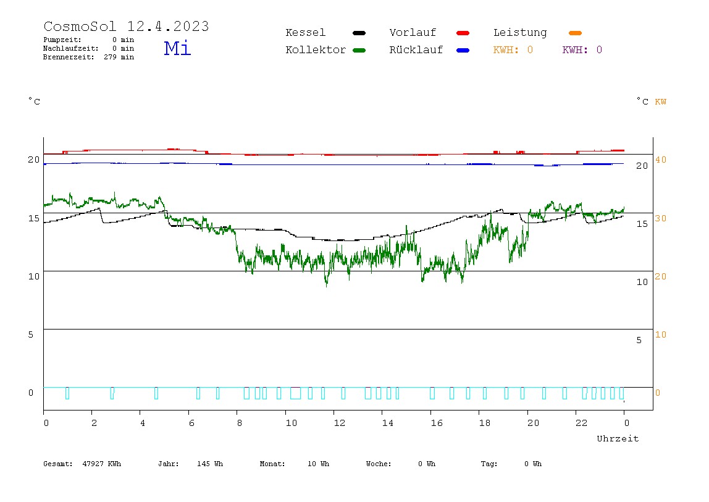Select the "Tag:" footer label
This screenshot has width=709, height=502.
(489, 464)
